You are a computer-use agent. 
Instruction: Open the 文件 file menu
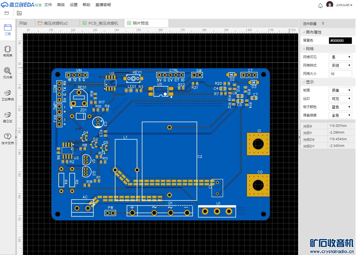48,5
